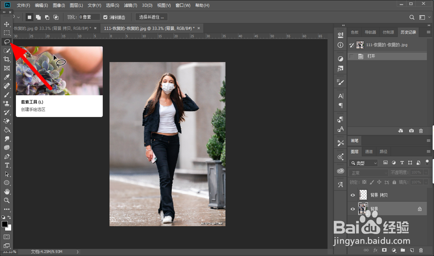
Task: Open the 滤镜(T) menu
Action: [x=131, y=5]
